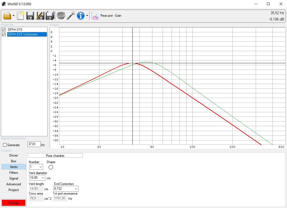Open settings with the wrench icon
The height and width of the screenshot is (208, 287).
71,16
